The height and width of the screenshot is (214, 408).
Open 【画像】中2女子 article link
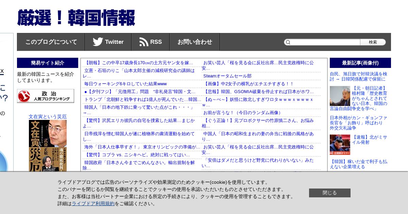[x=248, y=84]
